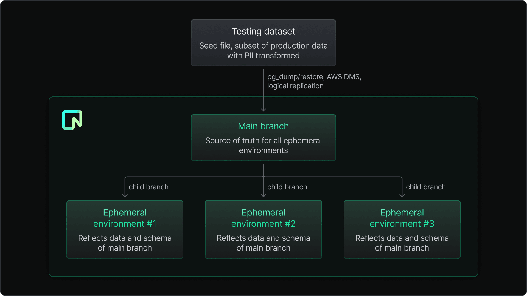Click 'with PII transformed' text line
527x296 pixels.
263,56
